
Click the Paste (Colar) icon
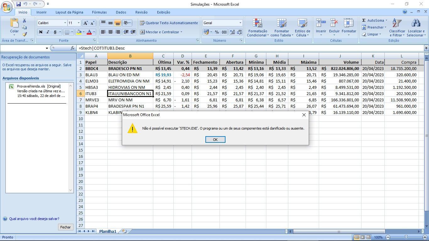[14, 23]
